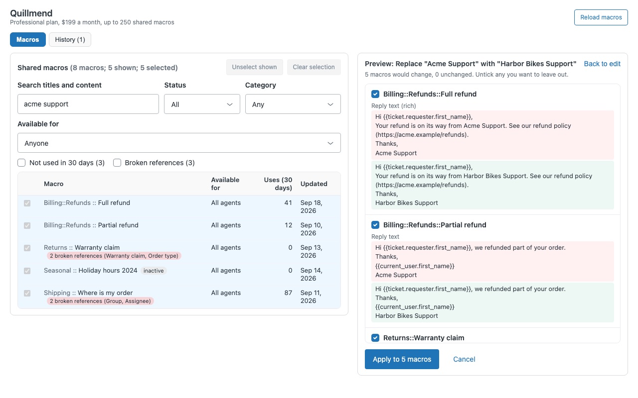
Task: Click the Macro column header
Action: pyautogui.click(x=54, y=184)
